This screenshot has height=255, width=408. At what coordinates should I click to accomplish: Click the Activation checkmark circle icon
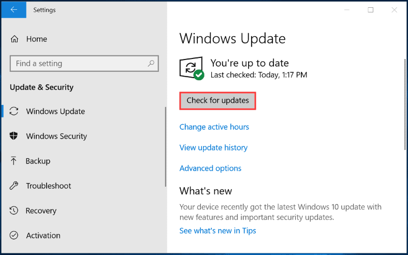[14, 235]
